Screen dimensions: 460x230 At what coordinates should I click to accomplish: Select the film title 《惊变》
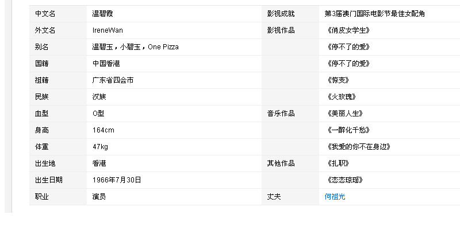tap(337, 80)
